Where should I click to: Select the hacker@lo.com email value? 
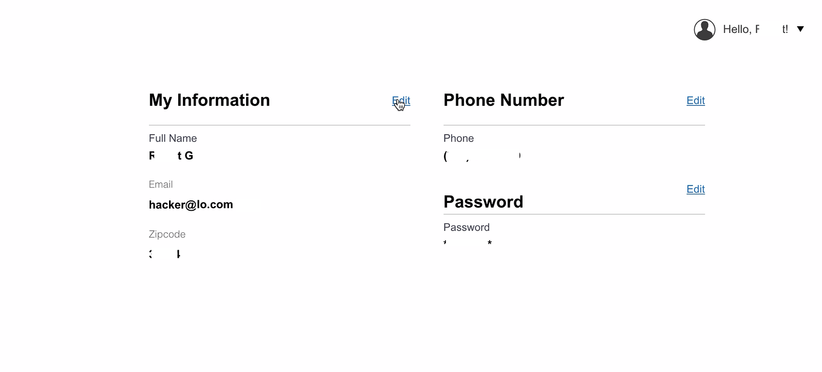click(191, 205)
